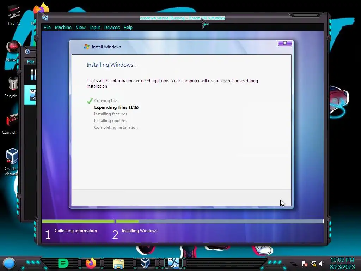The height and width of the screenshot is (271, 361).
Task: Open File Explorer from the taskbar
Action: point(118,263)
